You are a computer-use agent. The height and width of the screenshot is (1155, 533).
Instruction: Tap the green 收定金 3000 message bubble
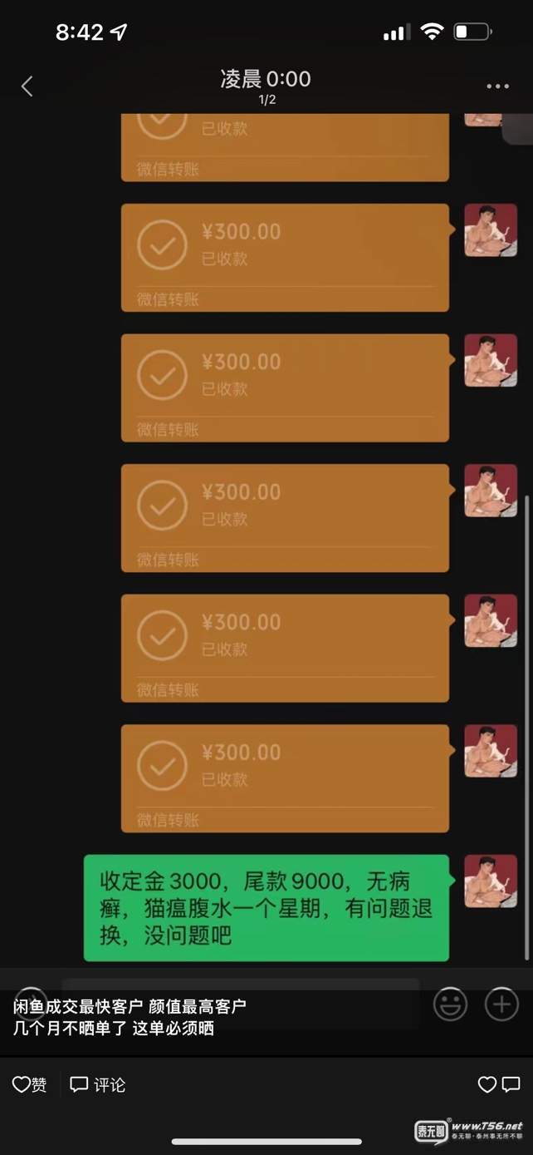coord(266,908)
